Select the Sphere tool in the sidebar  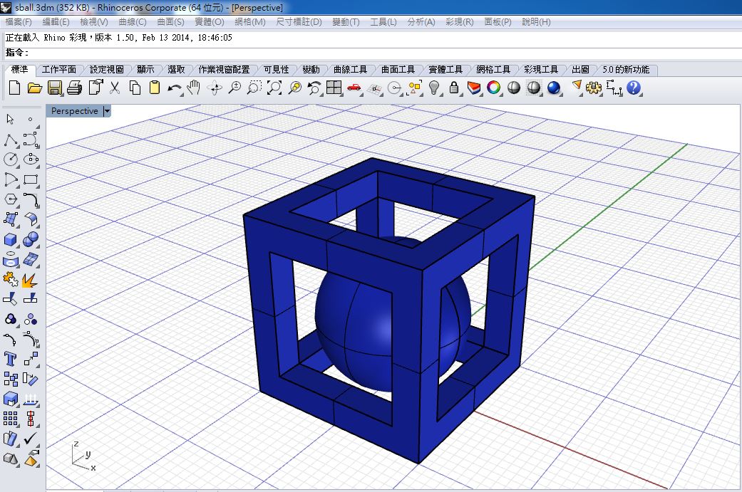coord(31,239)
